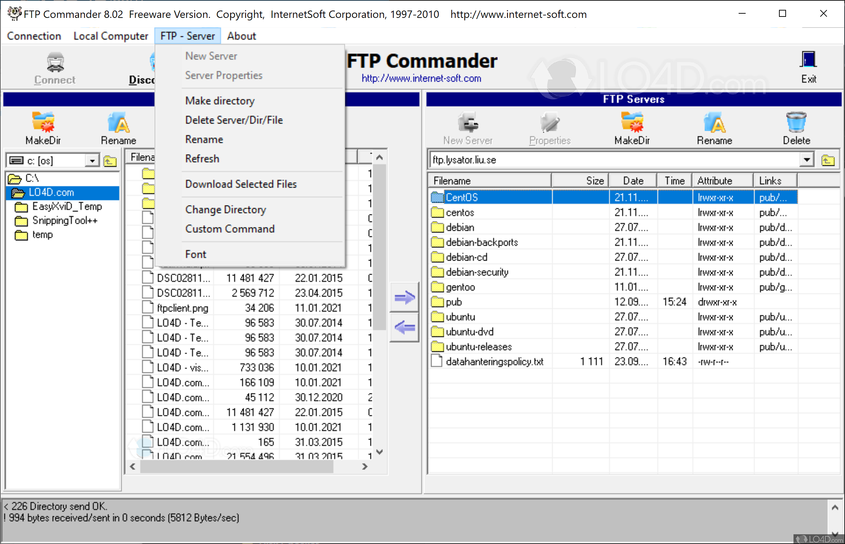Open the Connection menu
Image resolution: width=845 pixels, height=544 pixels.
[34, 36]
